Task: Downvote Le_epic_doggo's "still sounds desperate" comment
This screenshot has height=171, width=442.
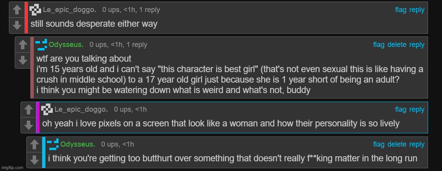Action: (17, 25)
